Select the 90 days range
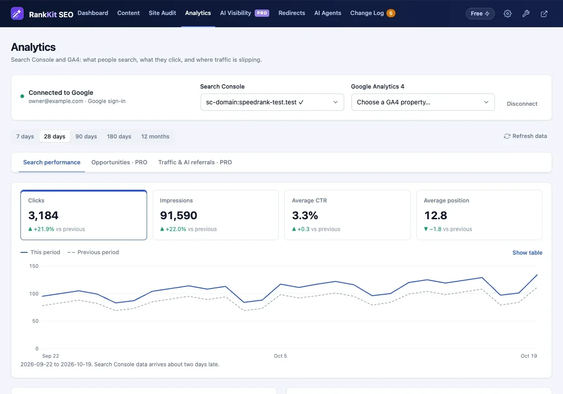563x394 pixels. coord(86,137)
